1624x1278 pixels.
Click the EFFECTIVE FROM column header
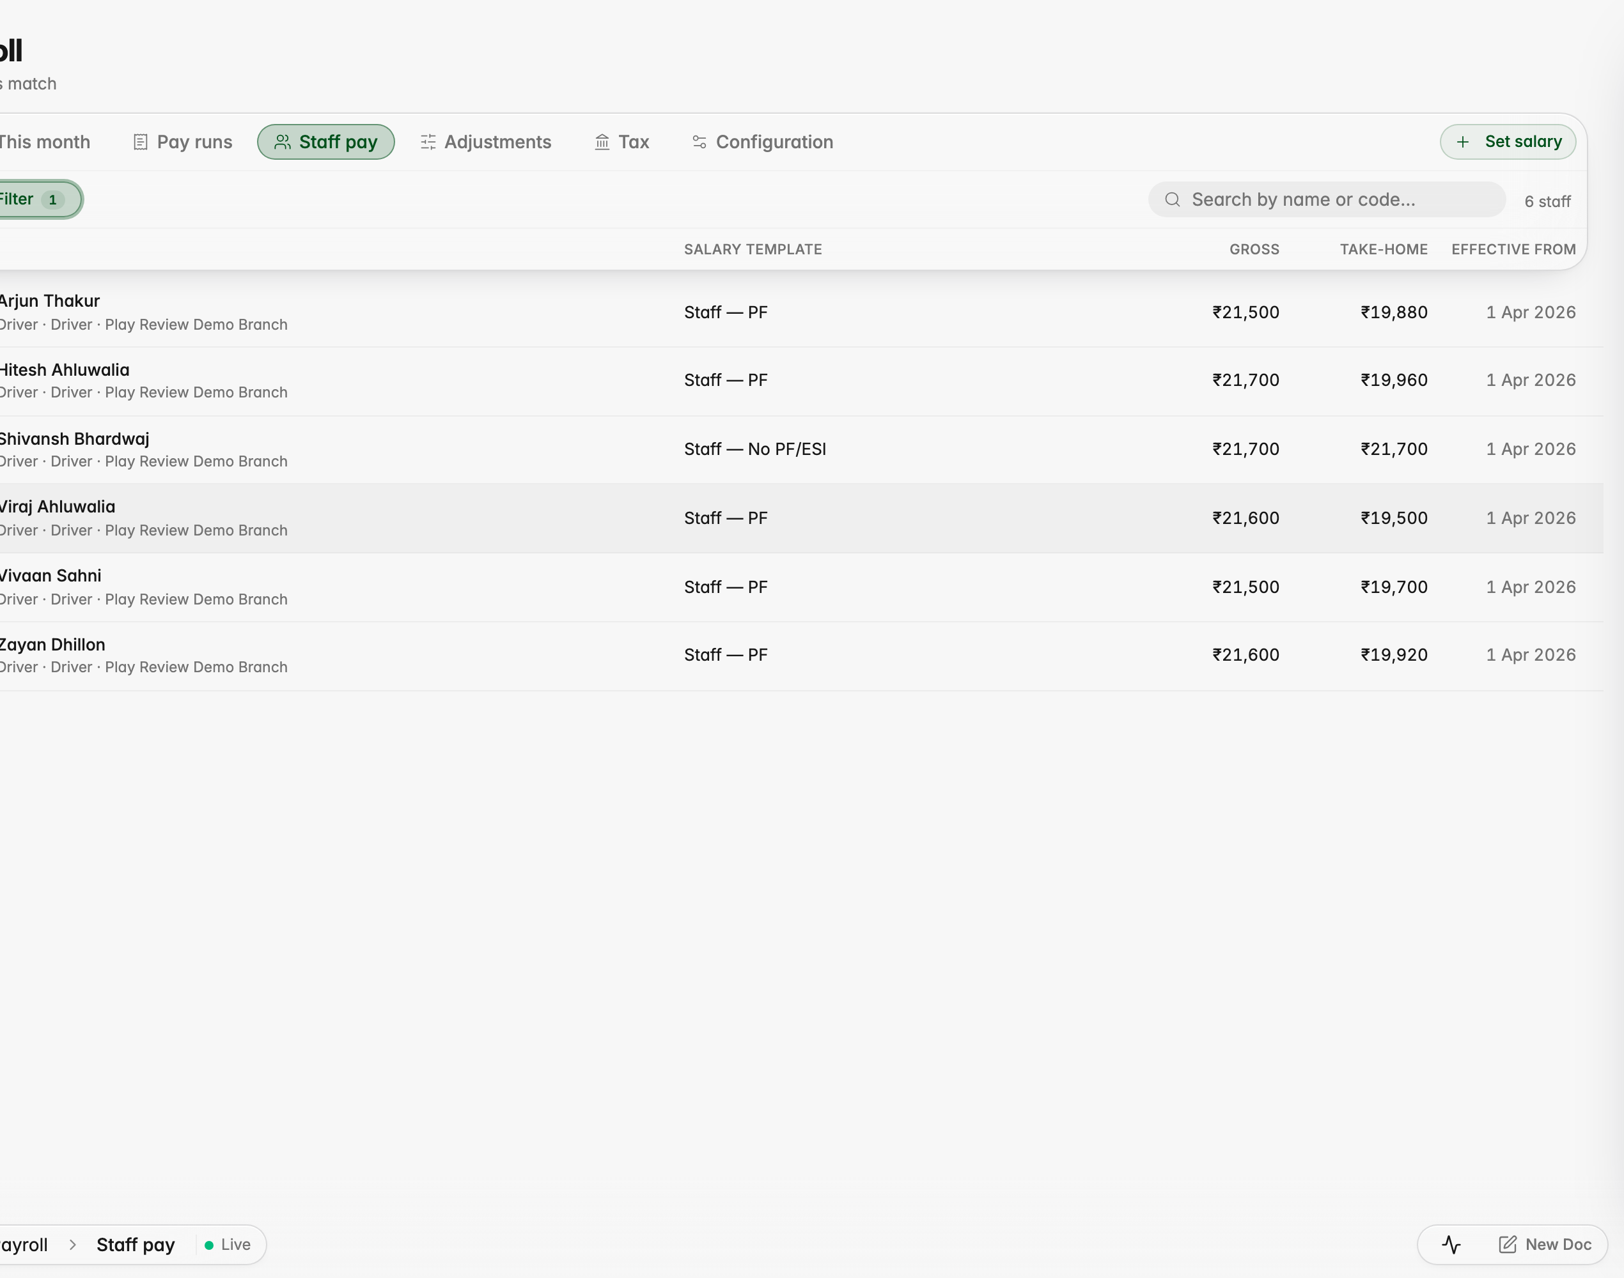[x=1513, y=249]
